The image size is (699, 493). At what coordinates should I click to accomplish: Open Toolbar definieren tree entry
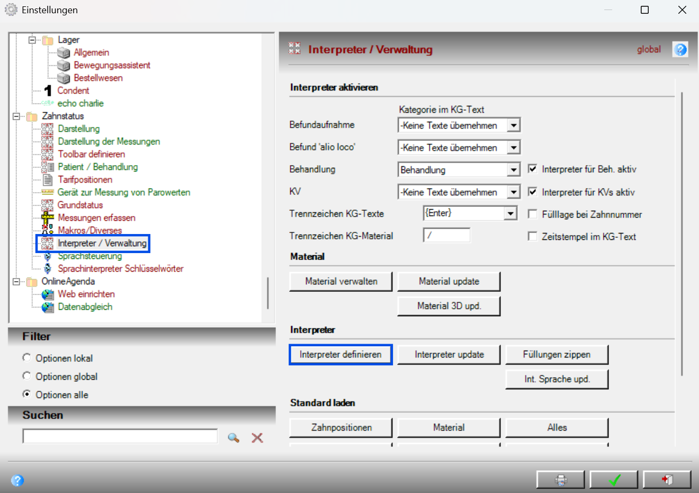(x=91, y=154)
